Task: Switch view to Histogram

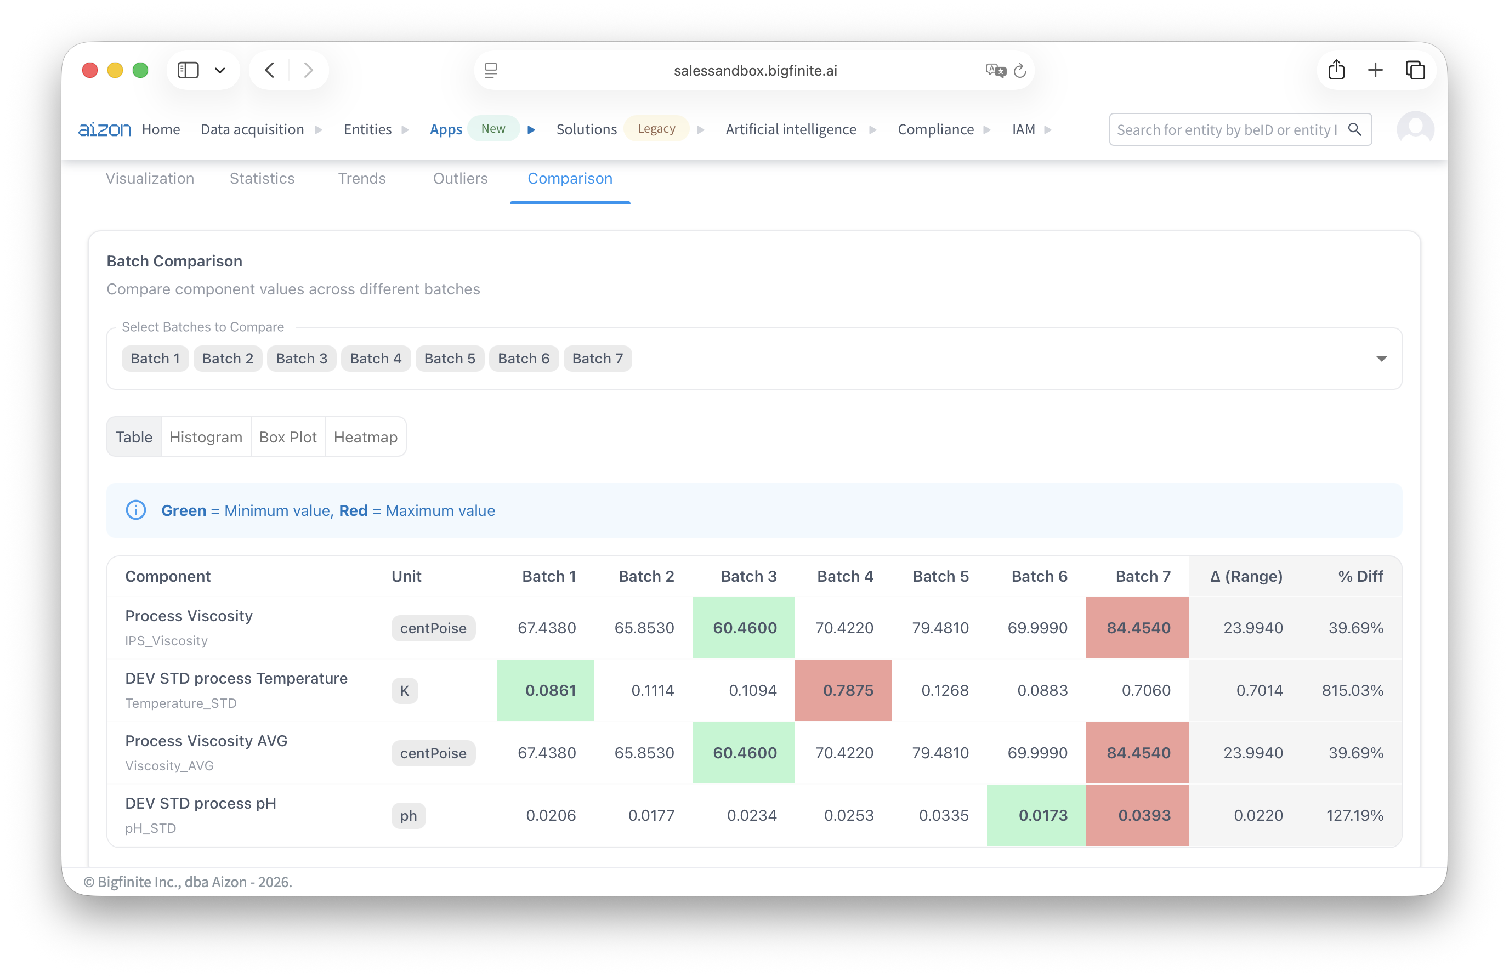Action: click(x=206, y=437)
